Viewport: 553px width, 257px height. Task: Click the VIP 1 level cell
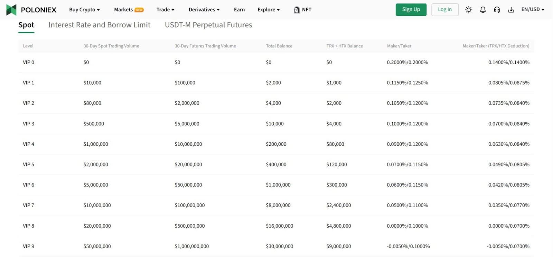click(28, 83)
